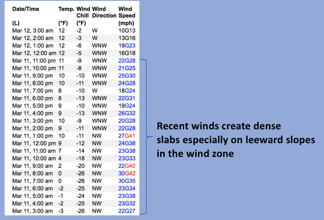Click the red 27G41 wind speed value

(x=126, y=136)
